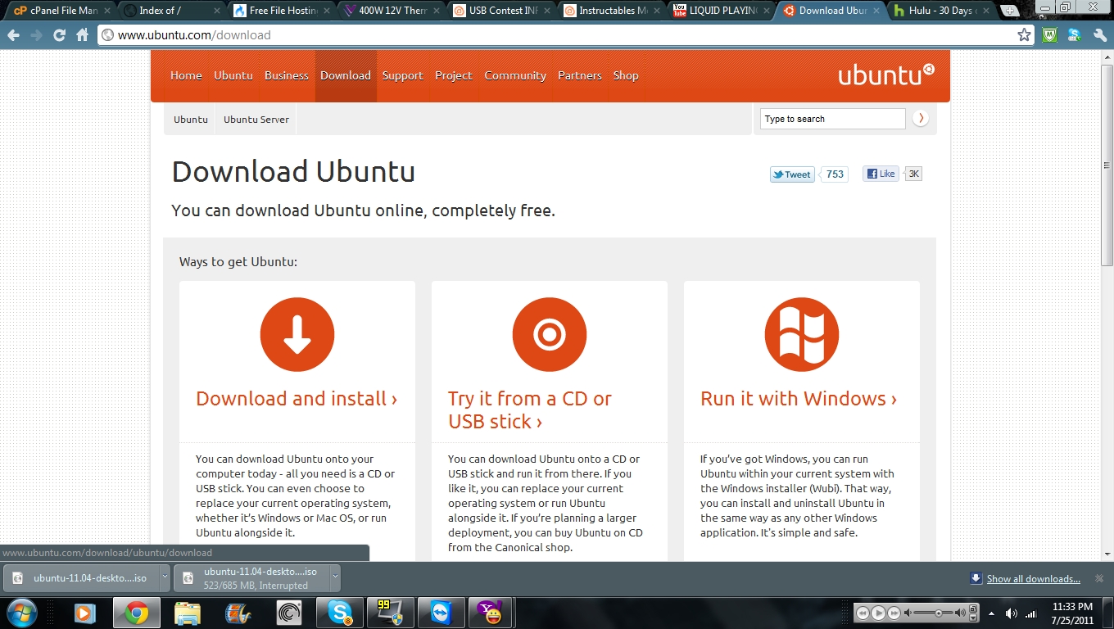Open TeamViewer from the taskbar

(x=441, y=613)
